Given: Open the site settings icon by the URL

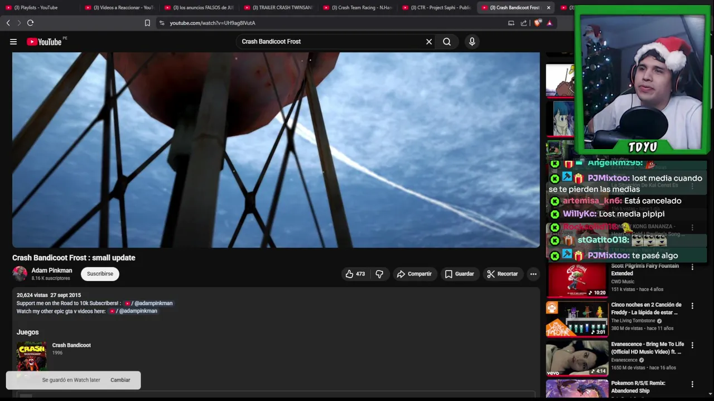Looking at the screenshot, I should point(162,23).
